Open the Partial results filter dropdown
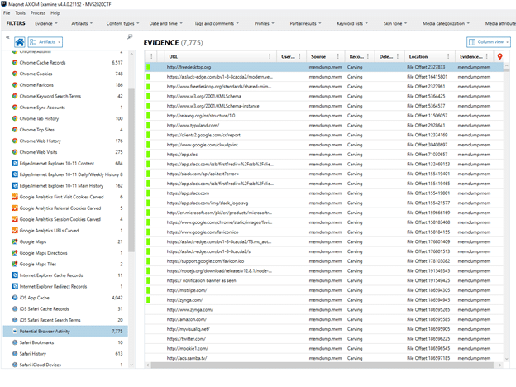 pos(305,23)
